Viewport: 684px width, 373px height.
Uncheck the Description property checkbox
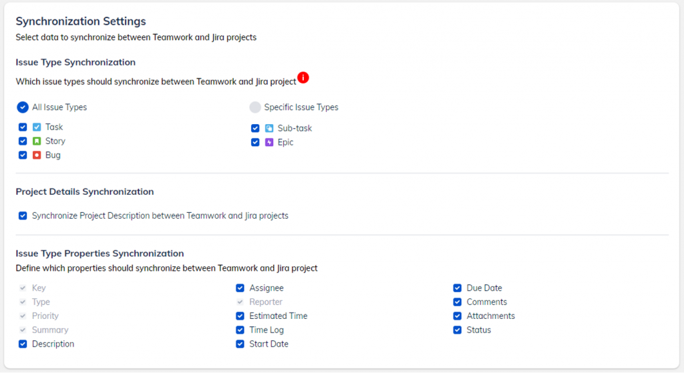[23, 344]
